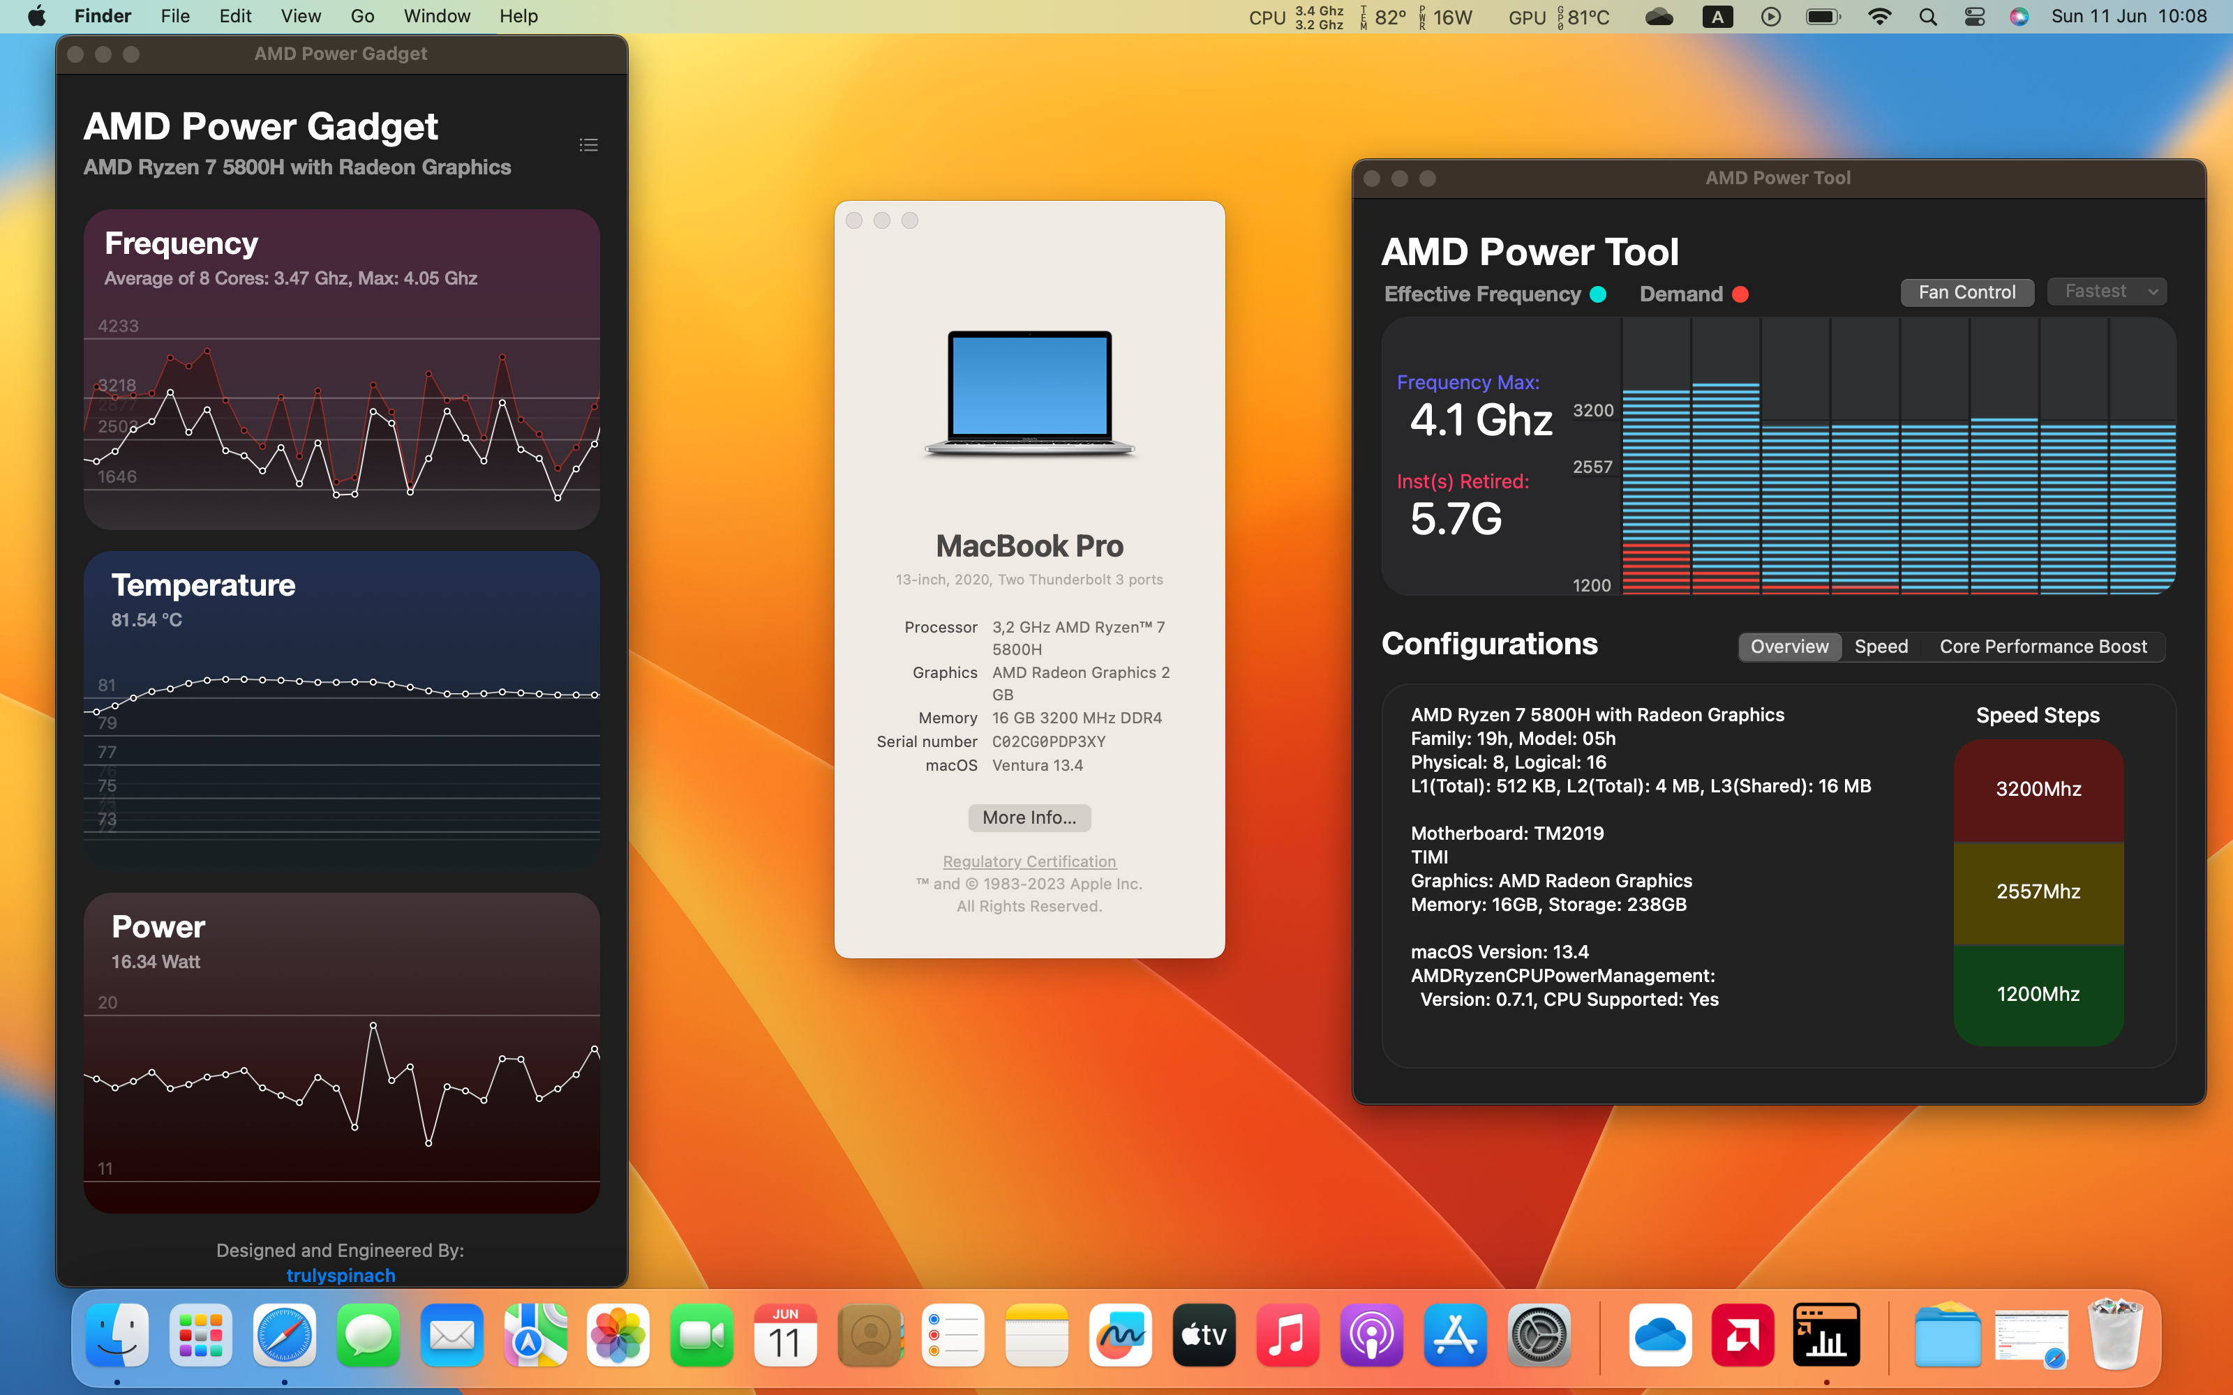Expand the Fastest fan speed dropdown
This screenshot has height=1395, width=2233.
pos(2107,292)
